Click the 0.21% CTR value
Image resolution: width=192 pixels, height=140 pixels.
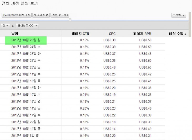click(x=84, y=95)
